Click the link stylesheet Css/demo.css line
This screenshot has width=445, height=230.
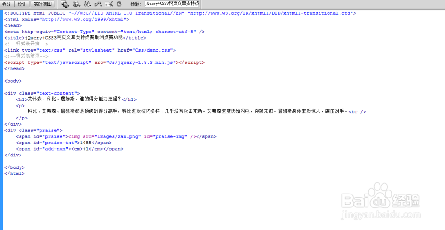tap(90, 50)
